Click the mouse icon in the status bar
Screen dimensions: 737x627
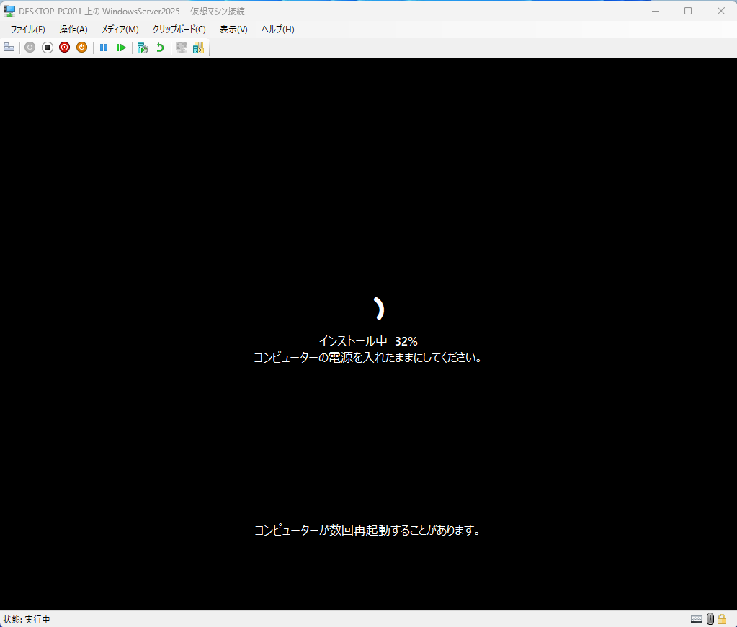(x=710, y=619)
